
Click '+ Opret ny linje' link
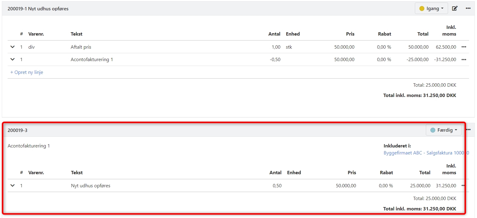[27, 72]
